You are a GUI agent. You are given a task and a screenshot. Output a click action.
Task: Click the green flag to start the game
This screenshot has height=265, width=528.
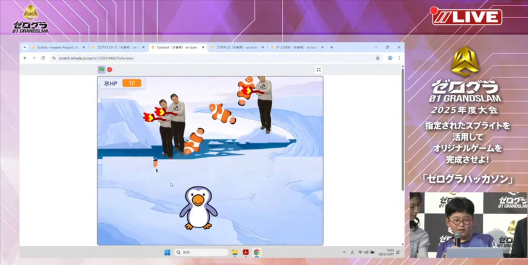click(x=101, y=70)
